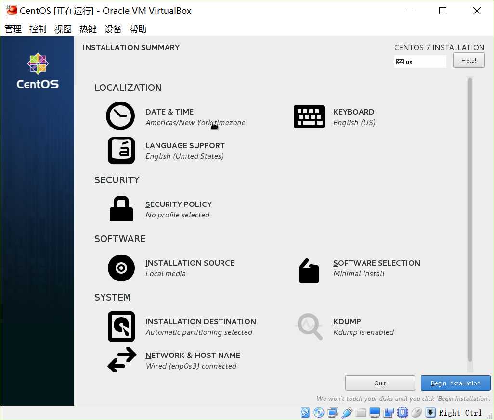Select the SOFTWARE SELECTION label
The width and height of the screenshot is (494, 420).
click(377, 263)
